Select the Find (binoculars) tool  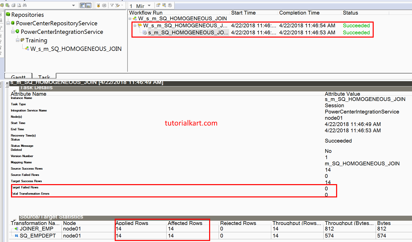coord(25,5)
